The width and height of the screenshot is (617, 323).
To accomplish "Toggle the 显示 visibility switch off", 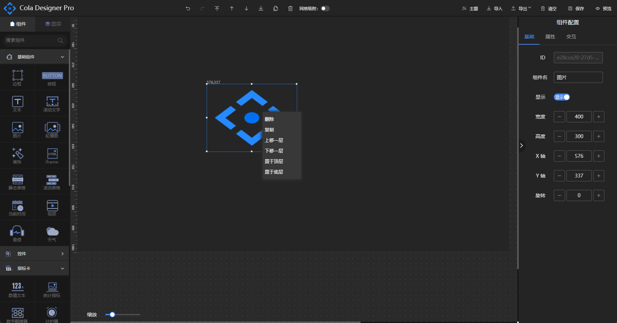I will pos(562,97).
